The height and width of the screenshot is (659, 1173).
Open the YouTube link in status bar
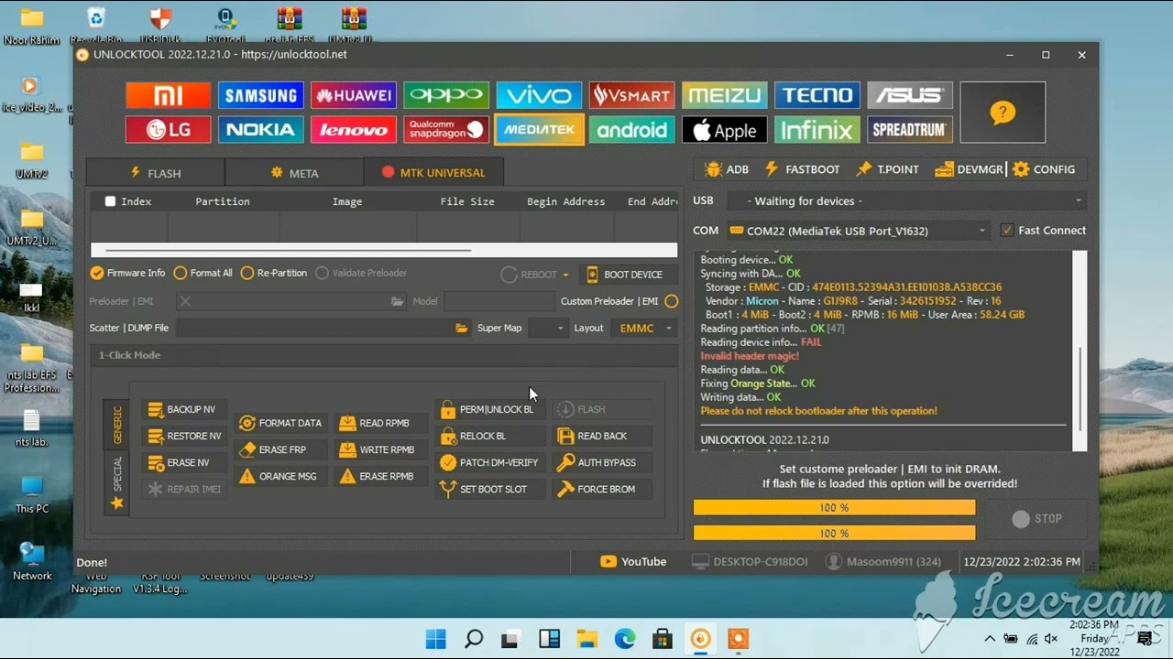(x=633, y=561)
